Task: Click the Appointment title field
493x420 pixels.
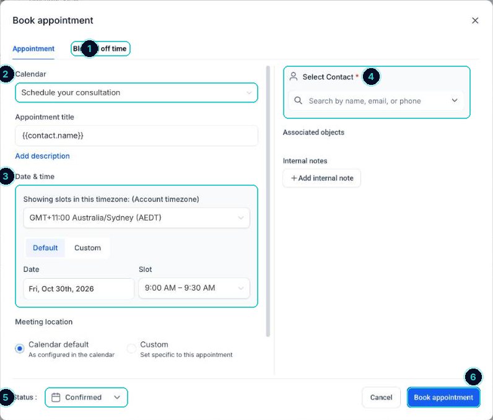Action: coord(136,136)
